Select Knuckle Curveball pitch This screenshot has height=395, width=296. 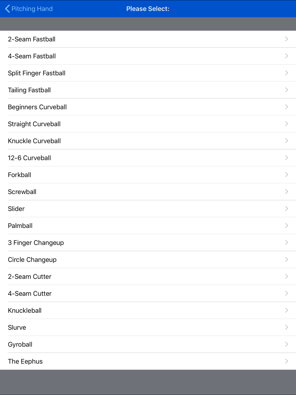(x=148, y=141)
